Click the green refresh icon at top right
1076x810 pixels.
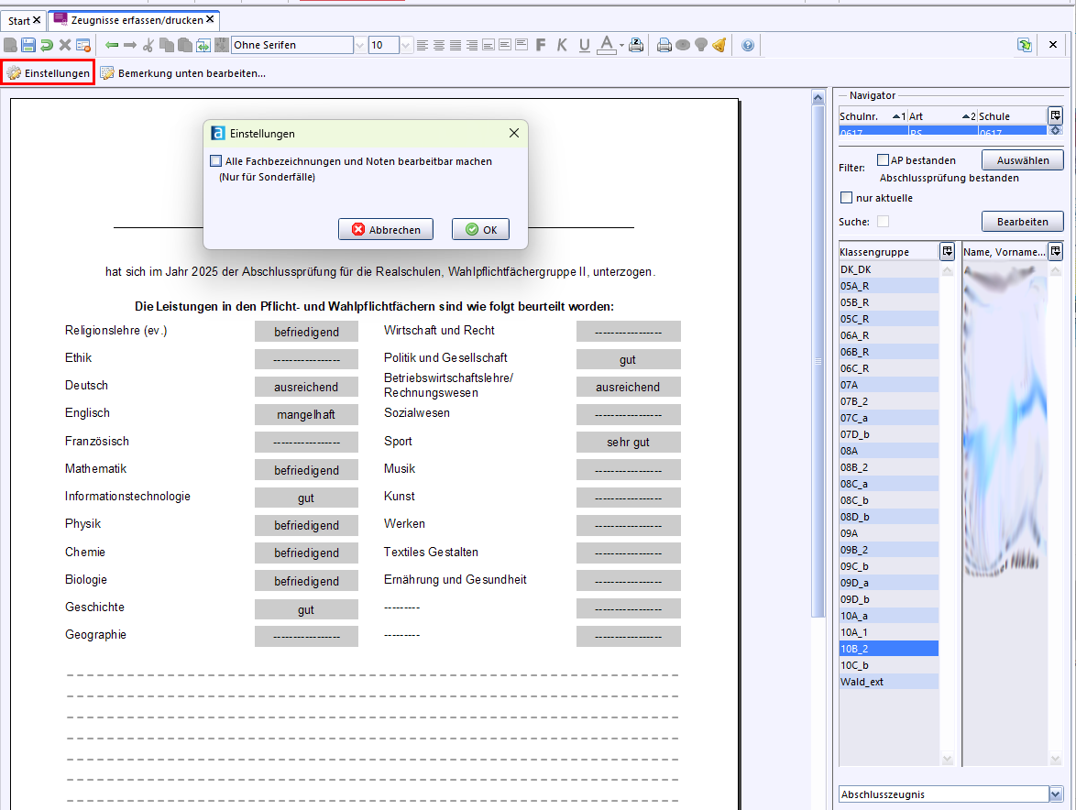(1024, 45)
